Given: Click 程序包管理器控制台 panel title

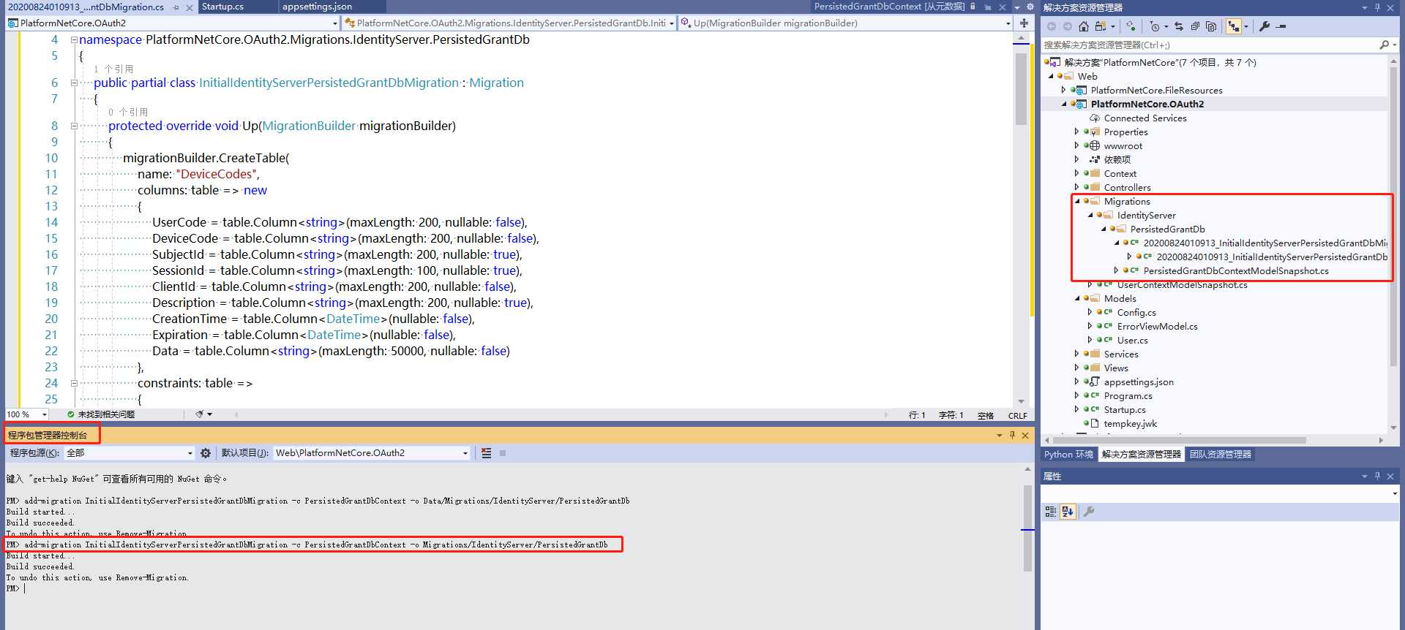Looking at the screenshot, I should [48, 435].
